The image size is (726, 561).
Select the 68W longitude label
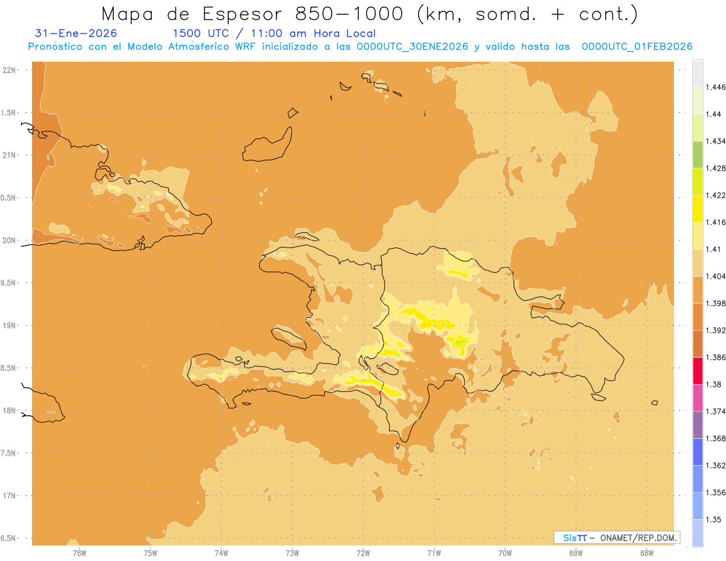pos(647,553)
